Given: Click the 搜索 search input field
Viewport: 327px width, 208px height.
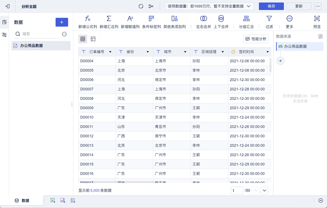Looking at the screenshot, I should 39,34.
